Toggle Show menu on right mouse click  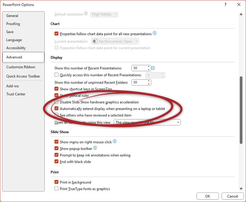(x=57, y=142)
